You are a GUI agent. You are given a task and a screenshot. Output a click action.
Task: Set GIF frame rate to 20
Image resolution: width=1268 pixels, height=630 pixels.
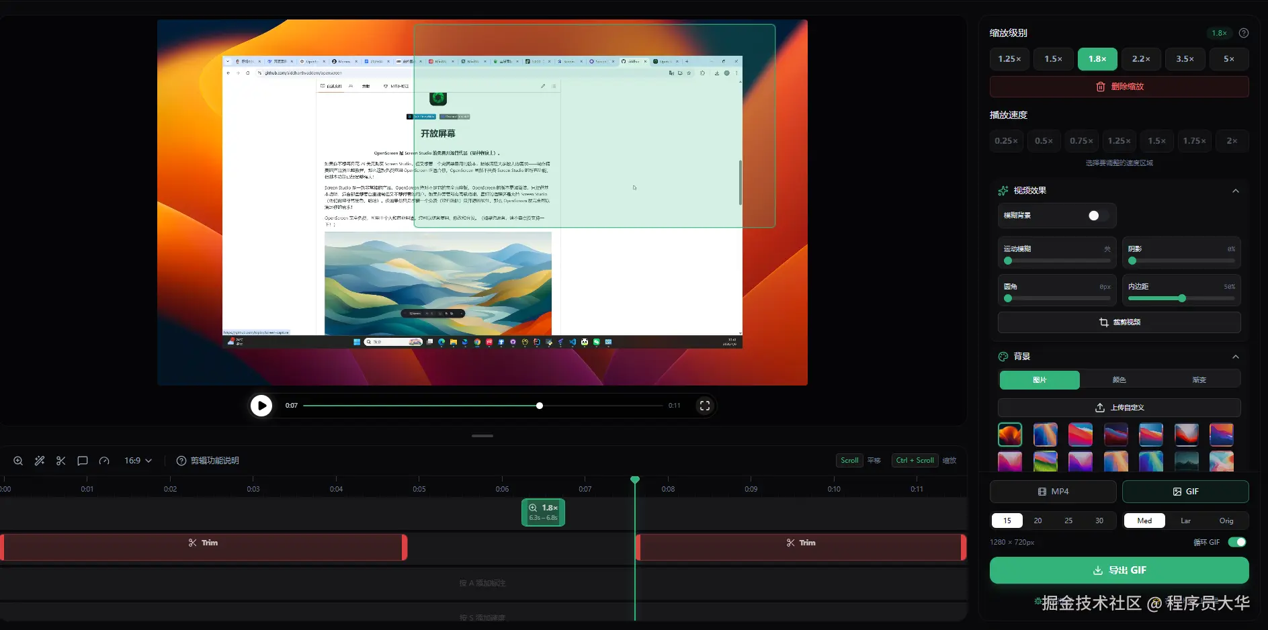[x=1038, y=521]
